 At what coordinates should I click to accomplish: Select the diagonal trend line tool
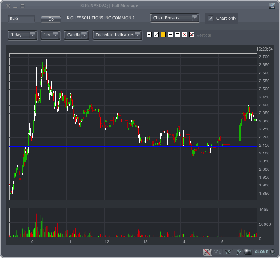coord(156,35)
